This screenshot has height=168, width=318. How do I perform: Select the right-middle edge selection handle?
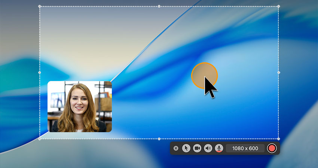[x=279, y=72]
